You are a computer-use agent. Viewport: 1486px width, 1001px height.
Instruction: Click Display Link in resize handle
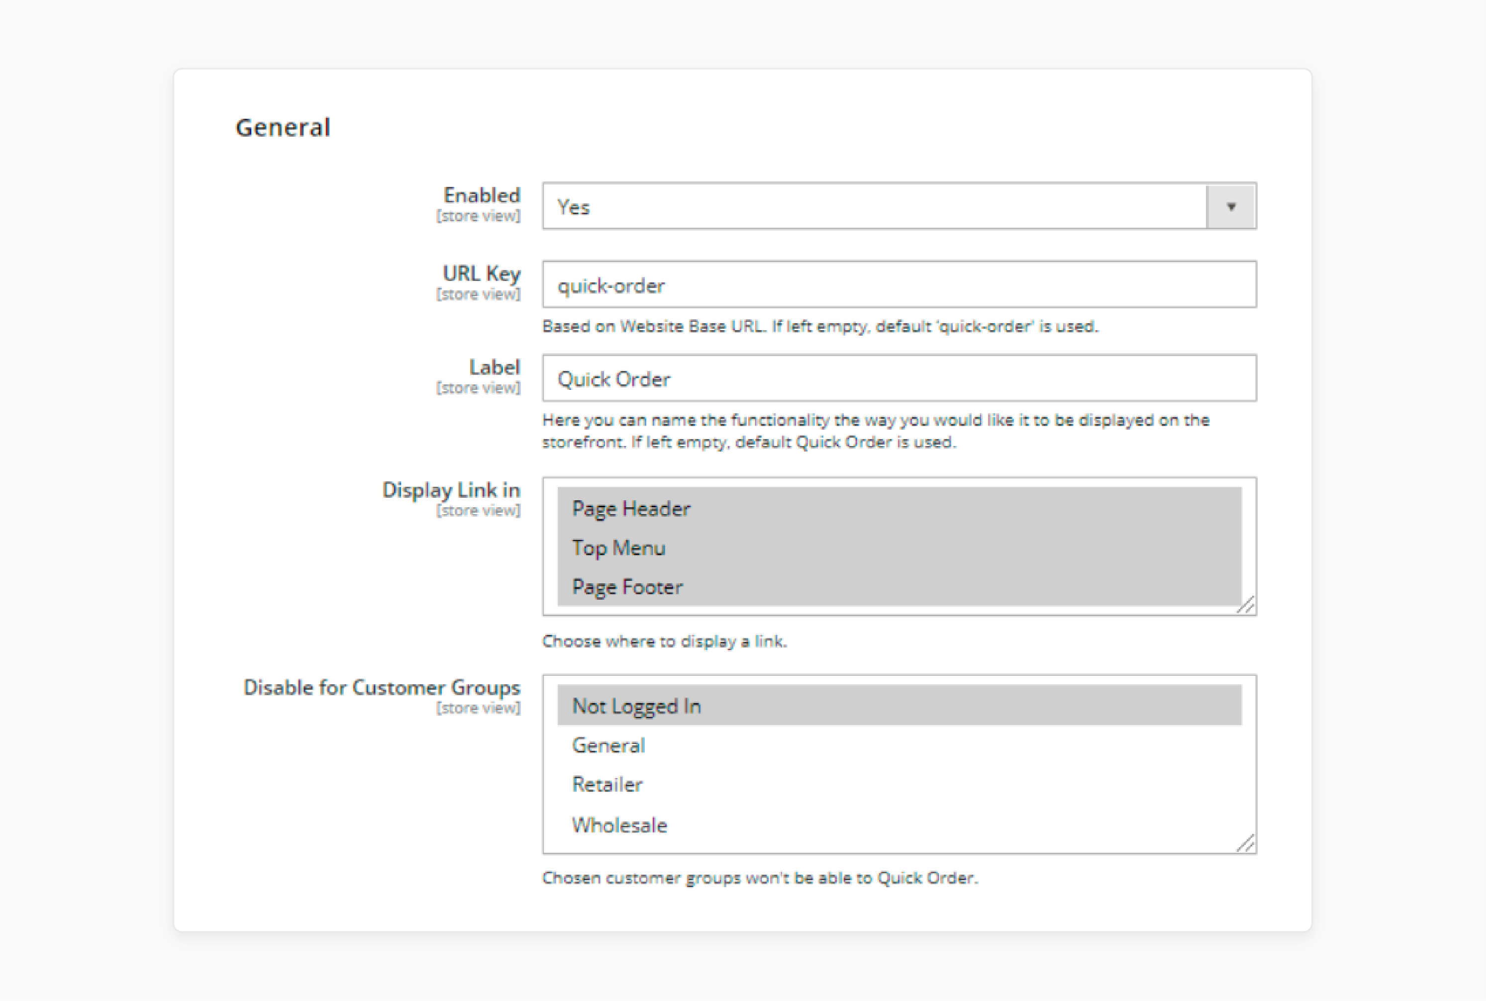(1246, 605)
